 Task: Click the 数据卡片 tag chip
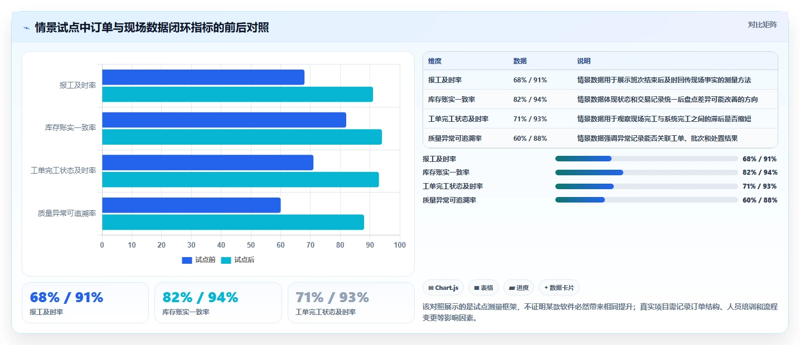point(559,288)
